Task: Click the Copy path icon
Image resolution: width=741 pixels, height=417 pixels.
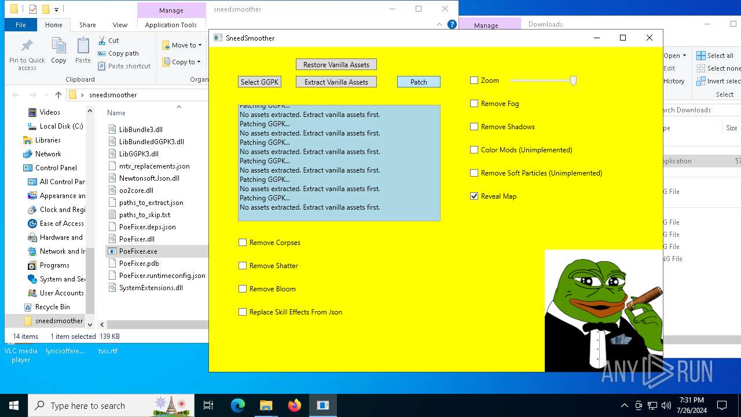Action: pos(102,53)
